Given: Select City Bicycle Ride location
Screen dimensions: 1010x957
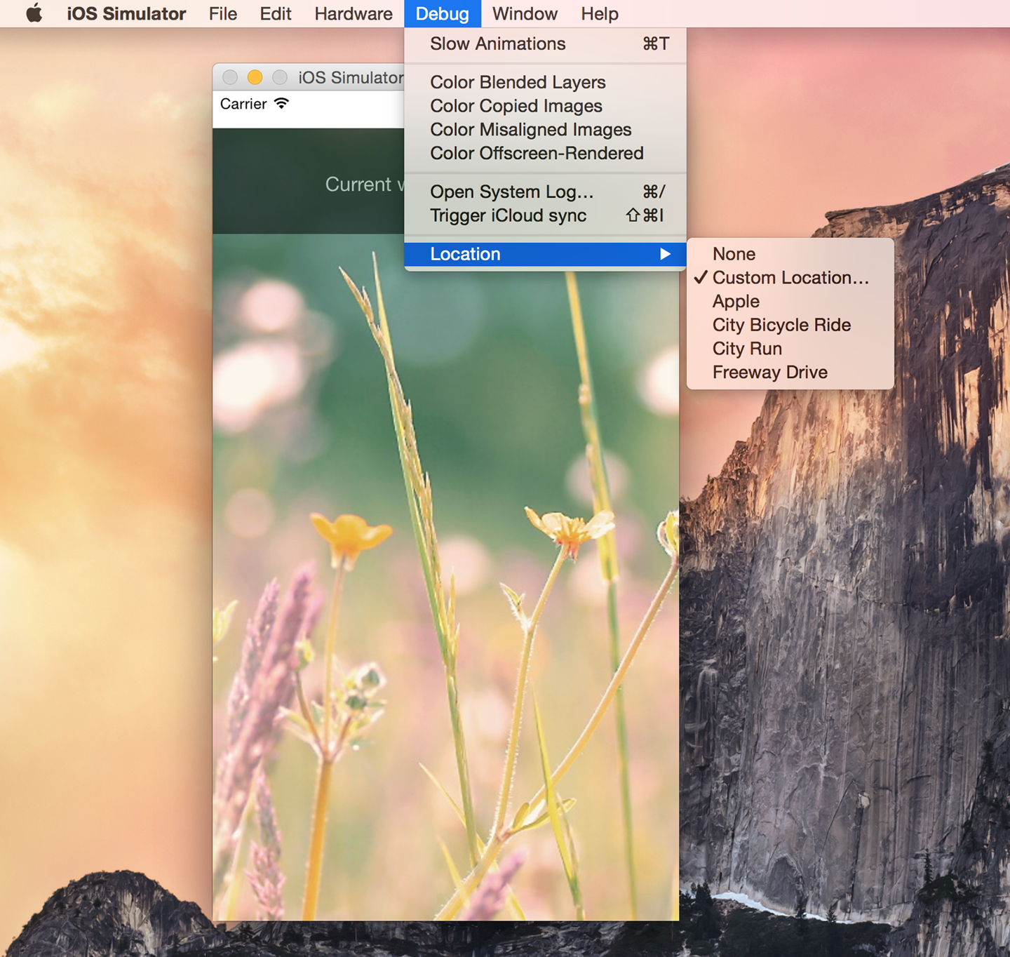Looking at the screenshot, I should (x=781, y=325).
